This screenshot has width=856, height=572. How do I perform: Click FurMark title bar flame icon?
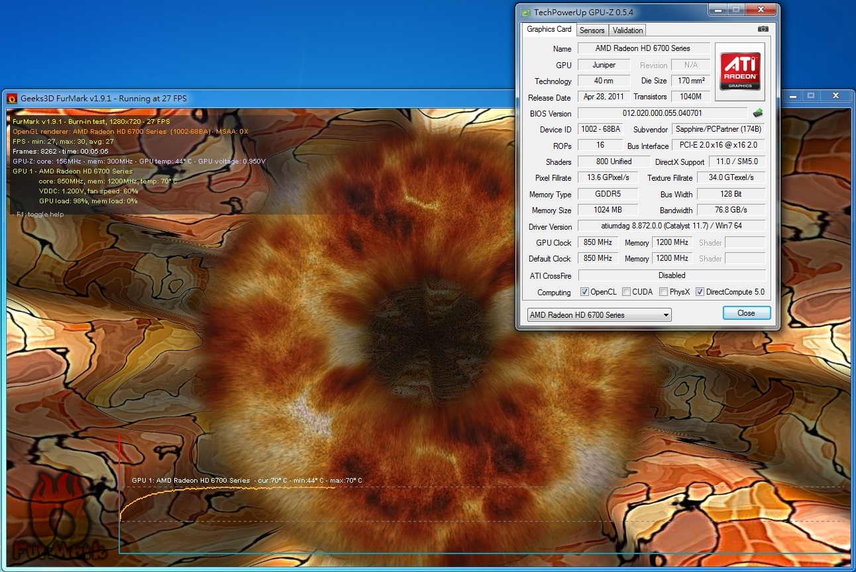12,99
